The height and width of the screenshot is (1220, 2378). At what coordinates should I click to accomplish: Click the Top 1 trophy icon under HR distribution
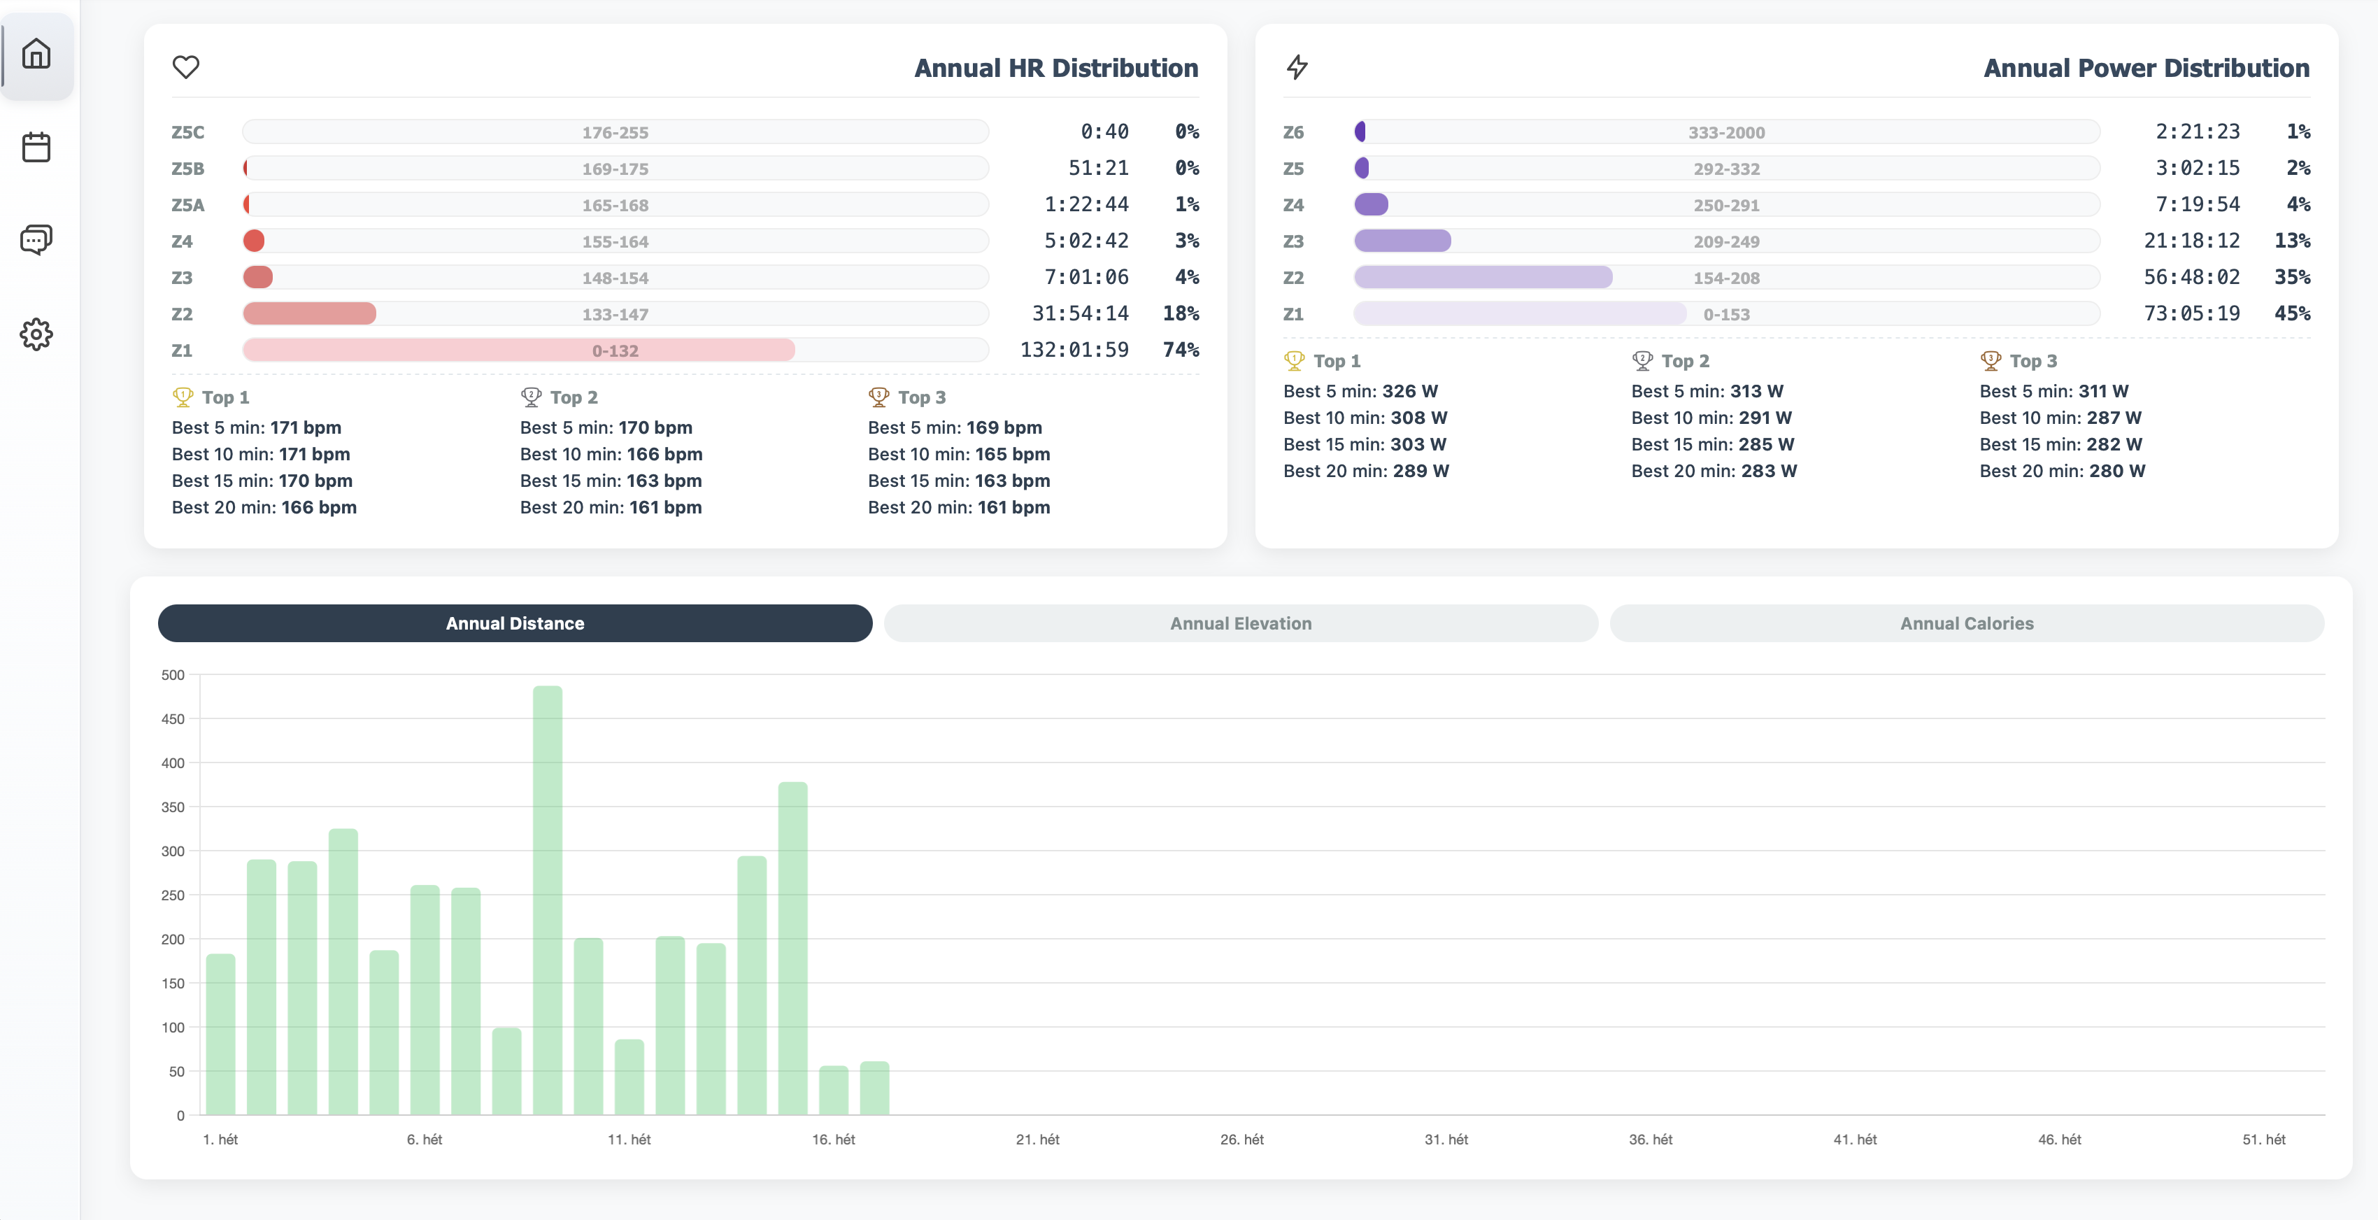181,396
